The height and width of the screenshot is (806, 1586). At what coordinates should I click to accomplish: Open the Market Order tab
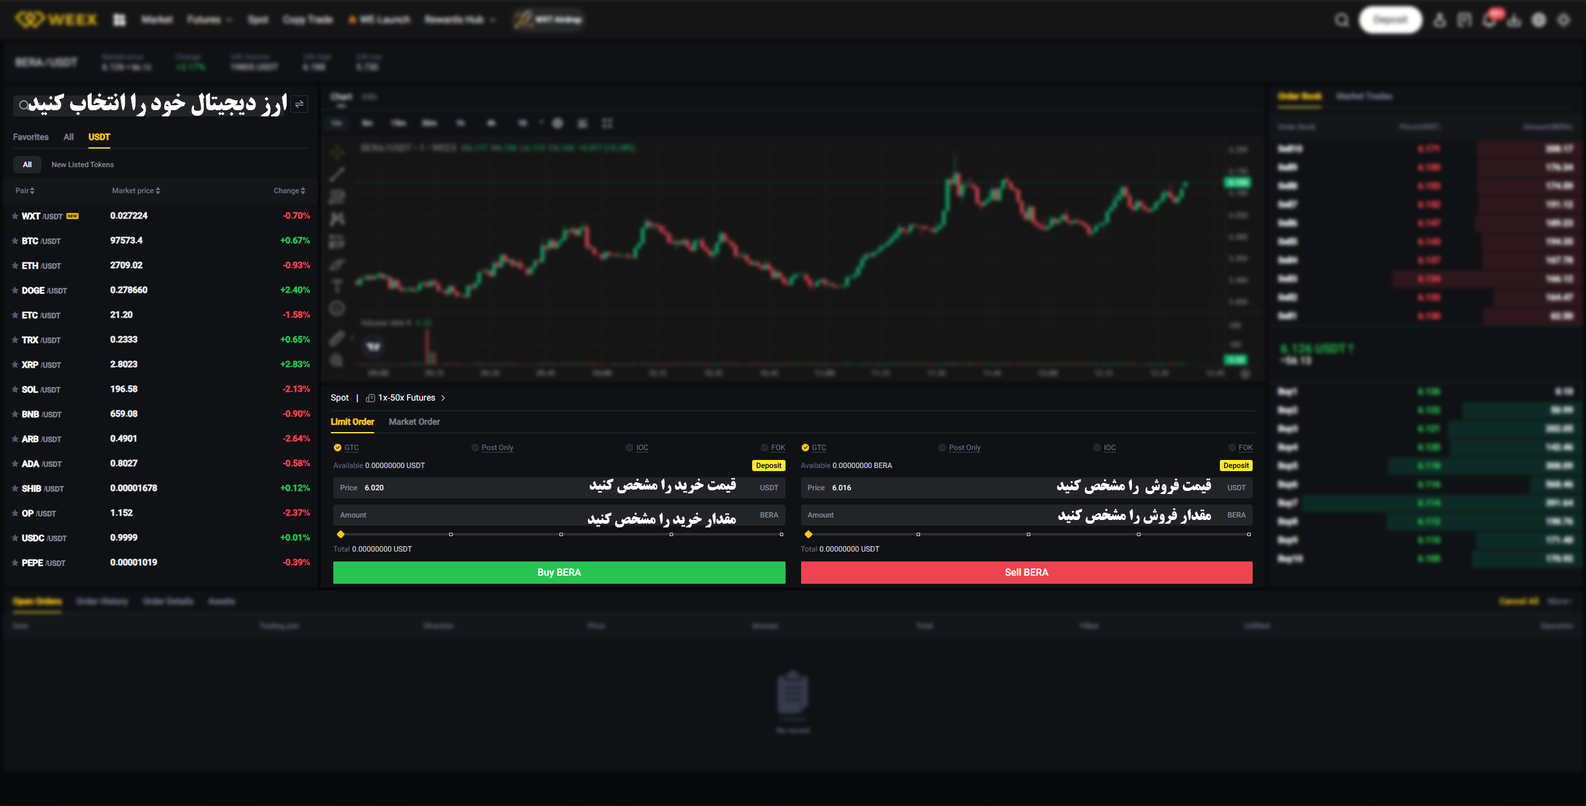pos(414,422)
